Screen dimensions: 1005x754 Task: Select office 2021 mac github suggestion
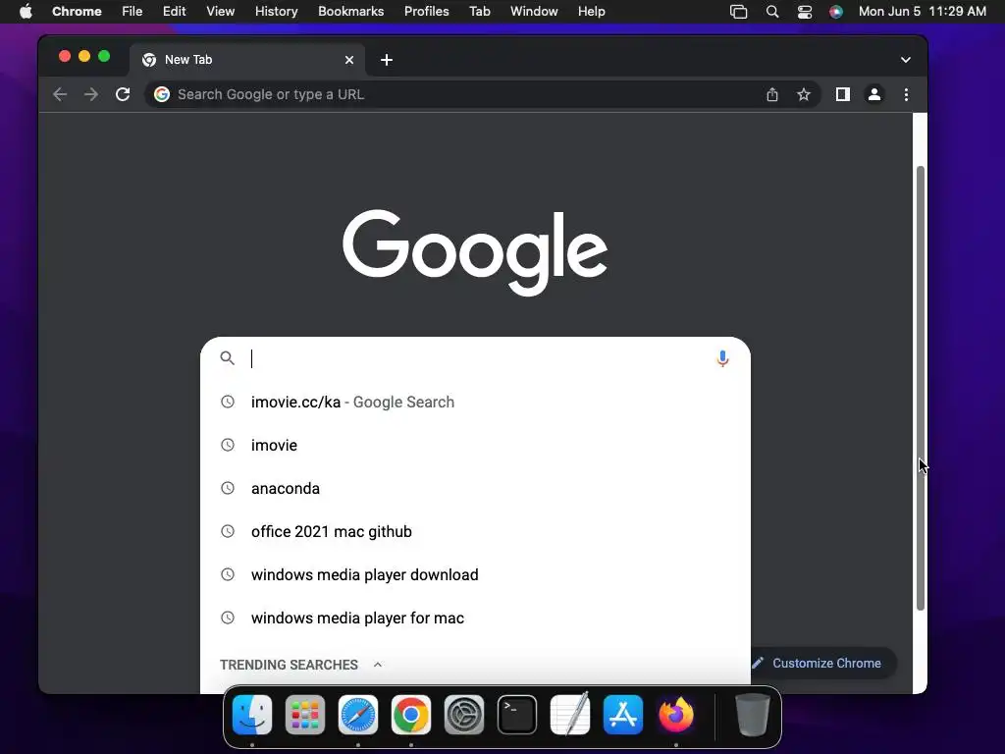[475, 531]
